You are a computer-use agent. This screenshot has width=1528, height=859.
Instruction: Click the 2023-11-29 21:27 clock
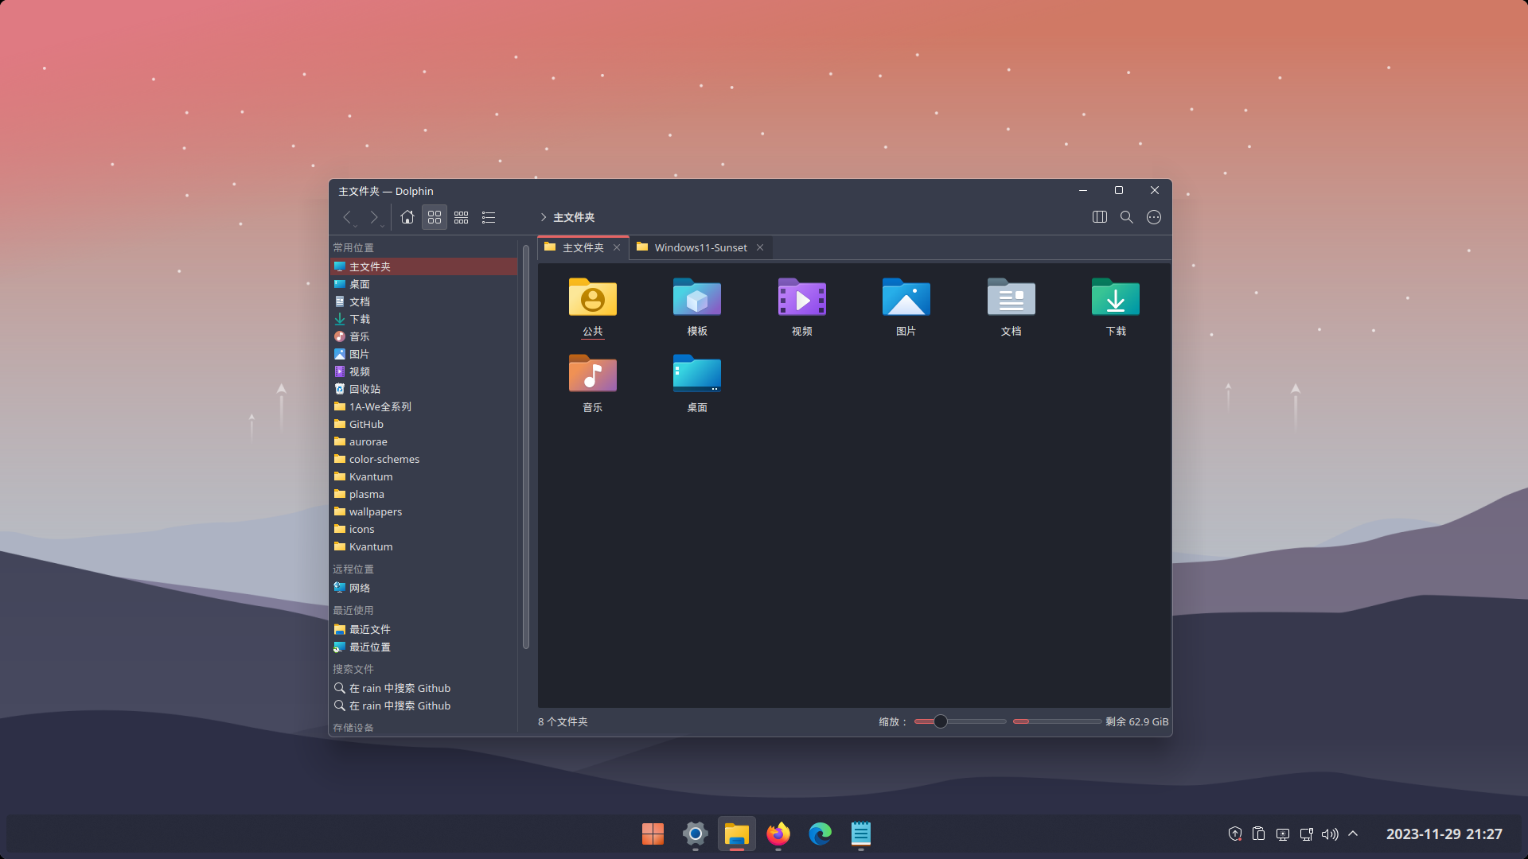coord(1444,834)
